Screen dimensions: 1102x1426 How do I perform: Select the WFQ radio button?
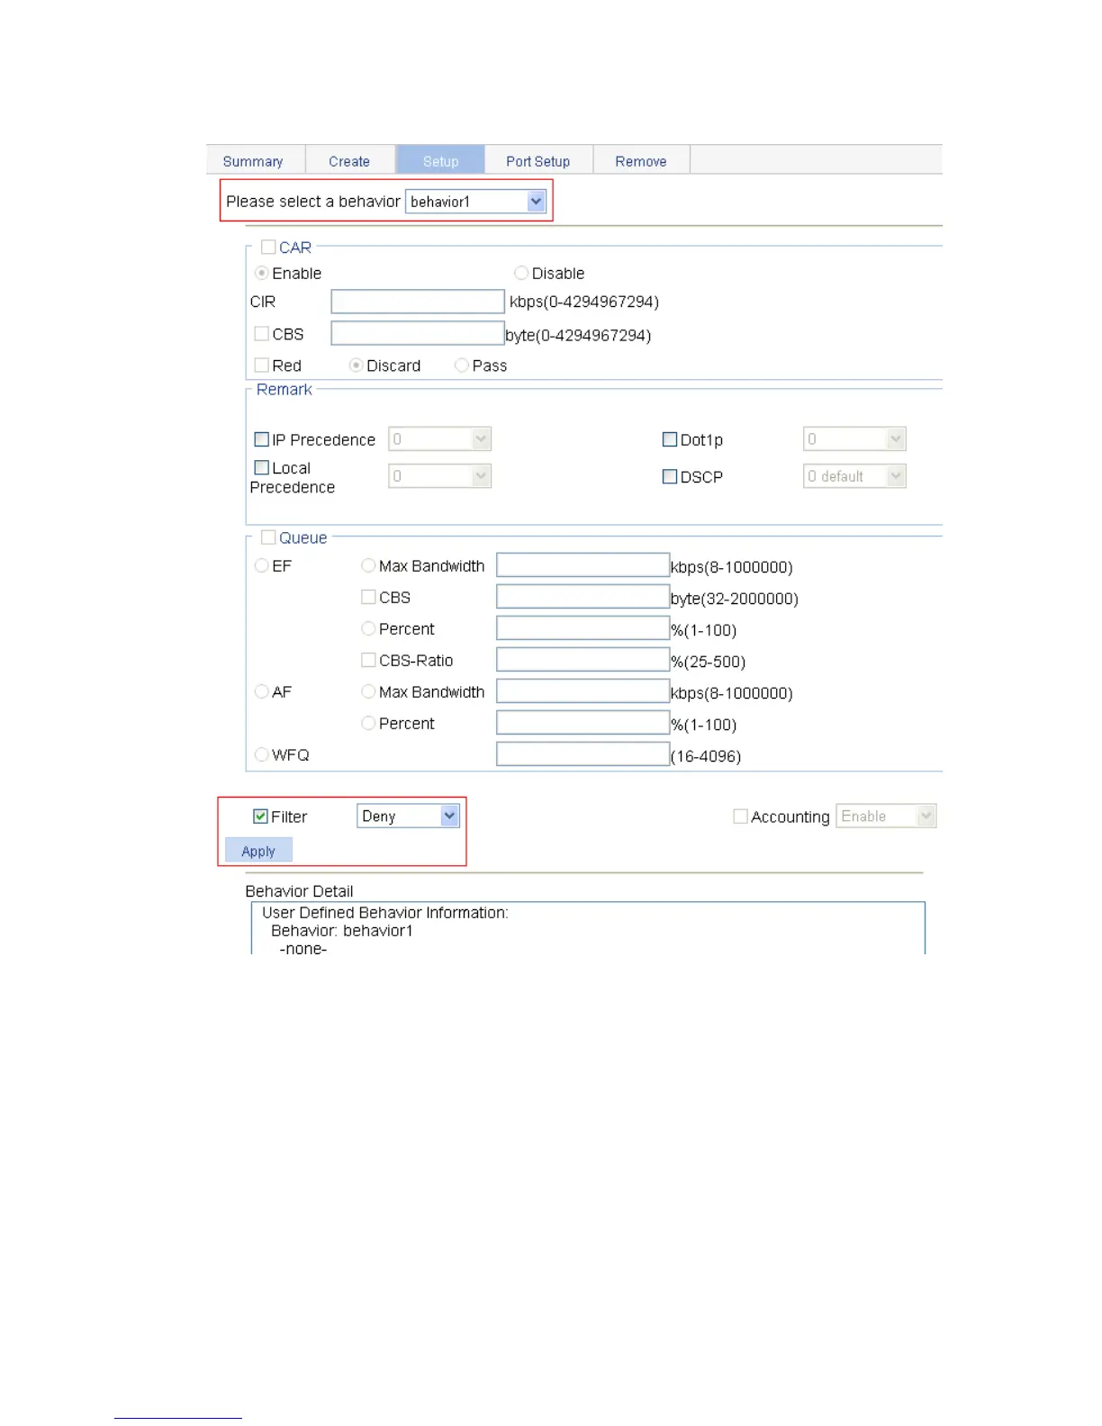pos(262,754)
